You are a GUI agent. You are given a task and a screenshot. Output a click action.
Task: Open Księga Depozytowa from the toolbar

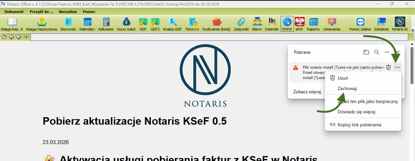tap(41, 24)
